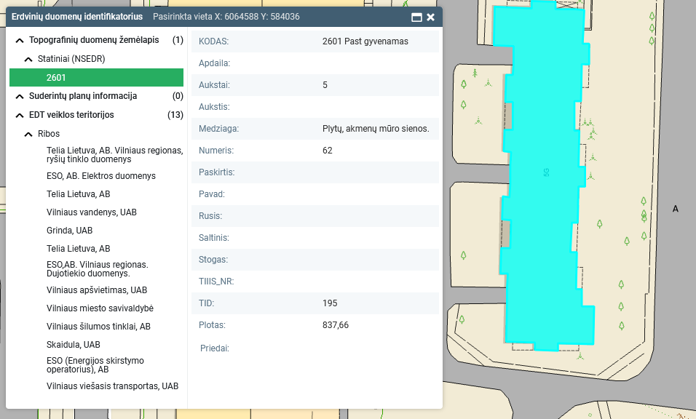Collapse the Statiniai (NSEDR) subgroup

[28, 59]
